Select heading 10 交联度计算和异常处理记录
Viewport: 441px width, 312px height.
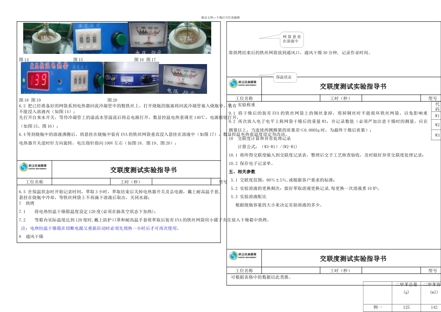(260, 138)
